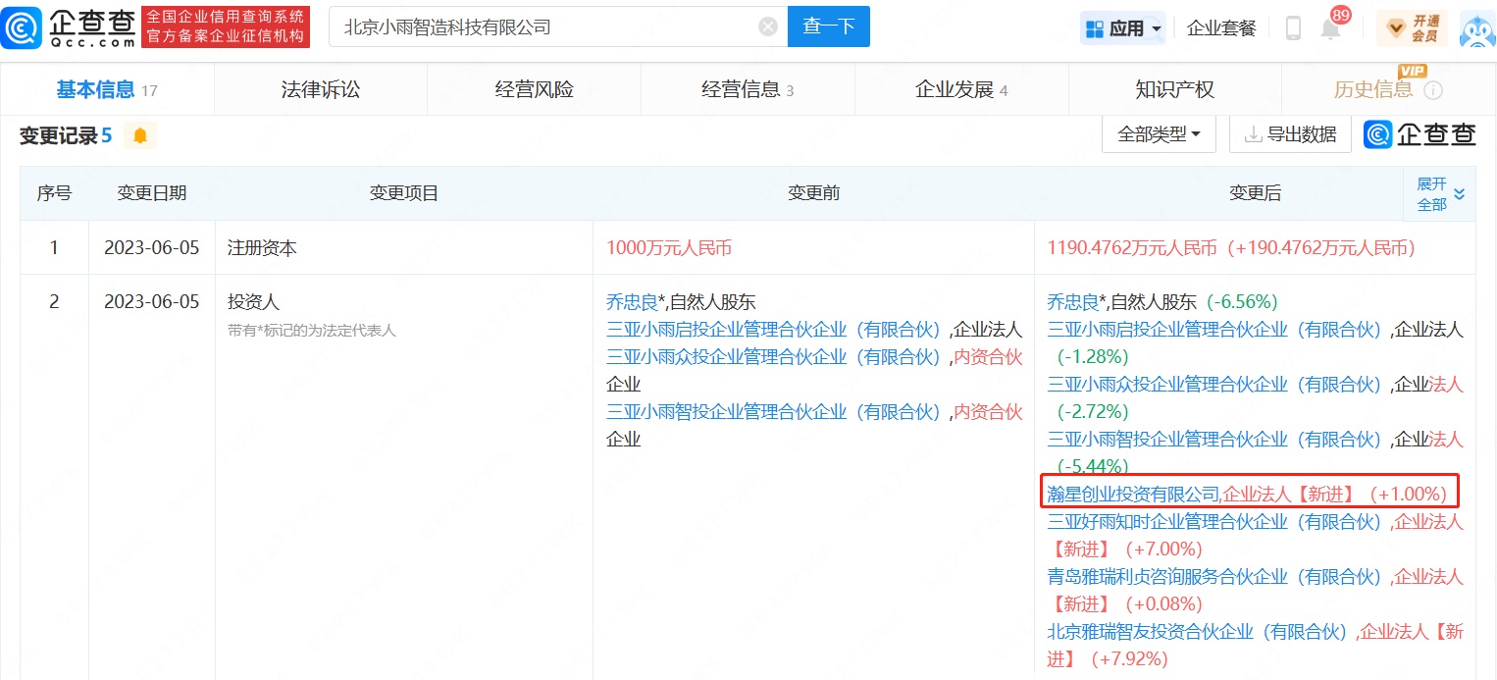The width and height of the screenshot is (1497, 680).
Task: Open 乔忠良 link in 变更后 column
Action: [x=1074, y=302]
